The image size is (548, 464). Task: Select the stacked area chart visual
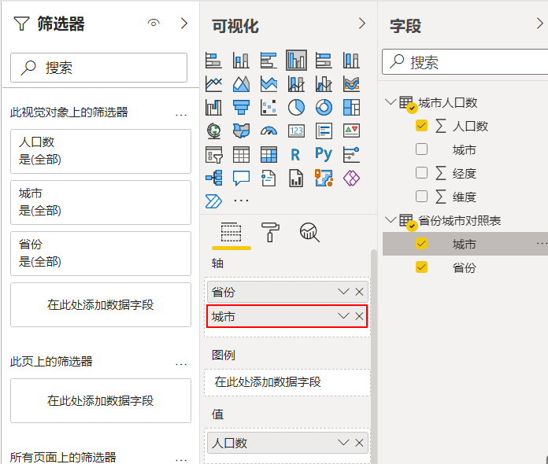268,84
